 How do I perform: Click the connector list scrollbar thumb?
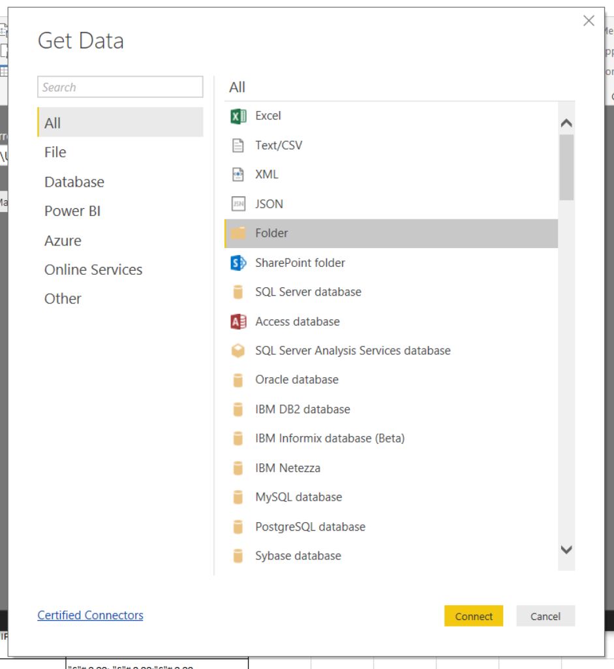pos(566,167)
